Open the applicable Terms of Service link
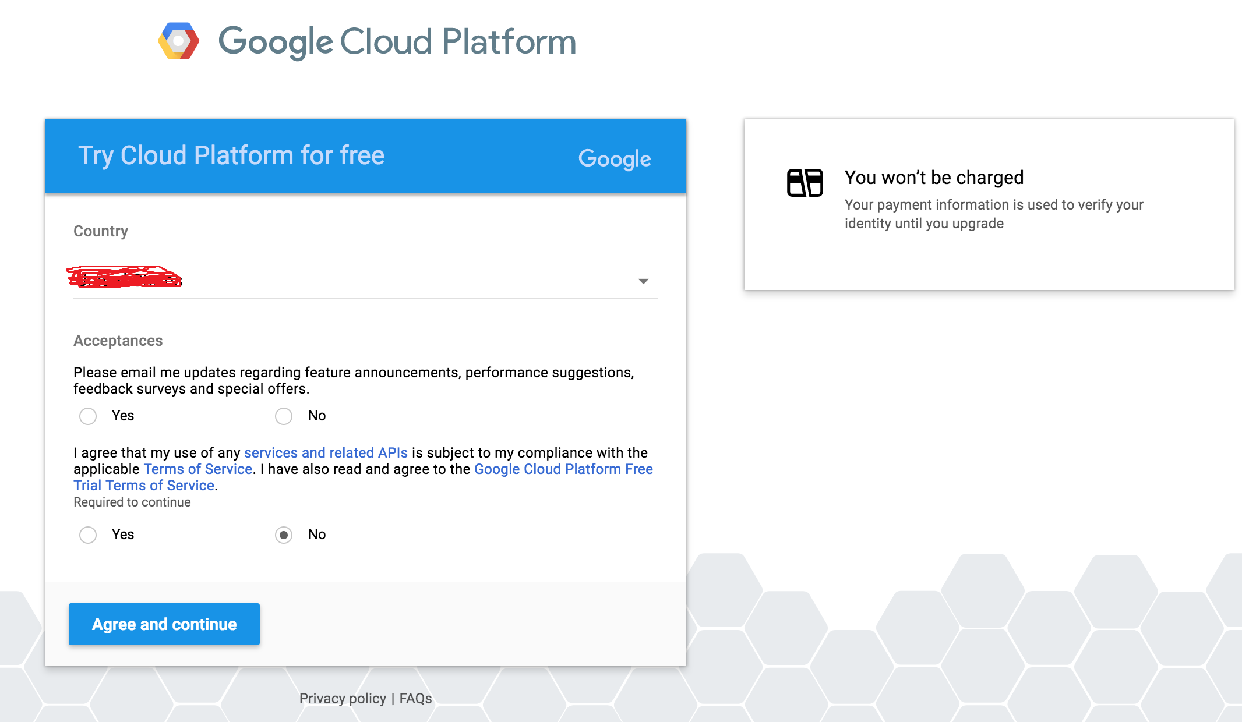 coord(197,469)
